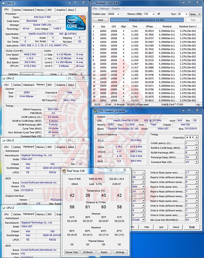Select row 20 in LinX results

point(145,100)
